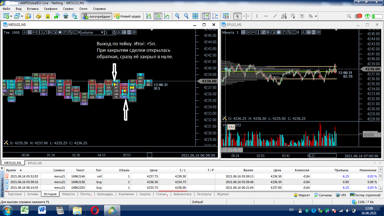
Task: Toggle the A button in EPU21 chart panel
Action: click(304, 32)
